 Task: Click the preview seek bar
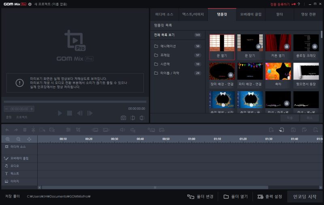click(x=75, y=102)
